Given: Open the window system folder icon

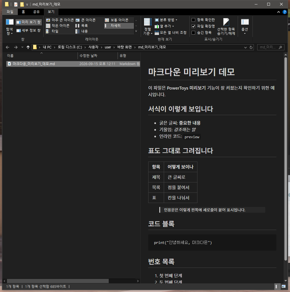Looking at the screenshot, I should [7, 4].
